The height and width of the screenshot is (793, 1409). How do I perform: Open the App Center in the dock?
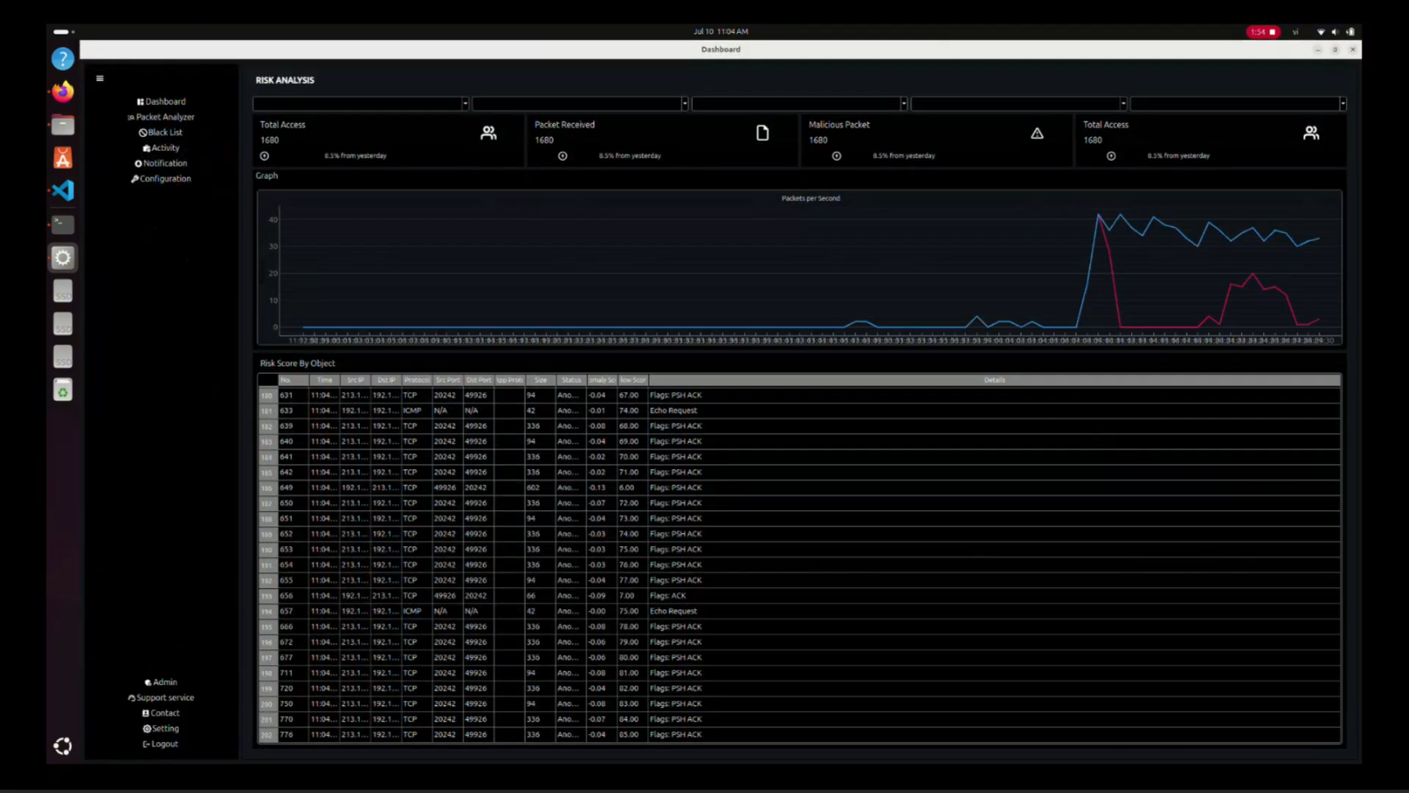pyautogui.click(x=63, y=157)
